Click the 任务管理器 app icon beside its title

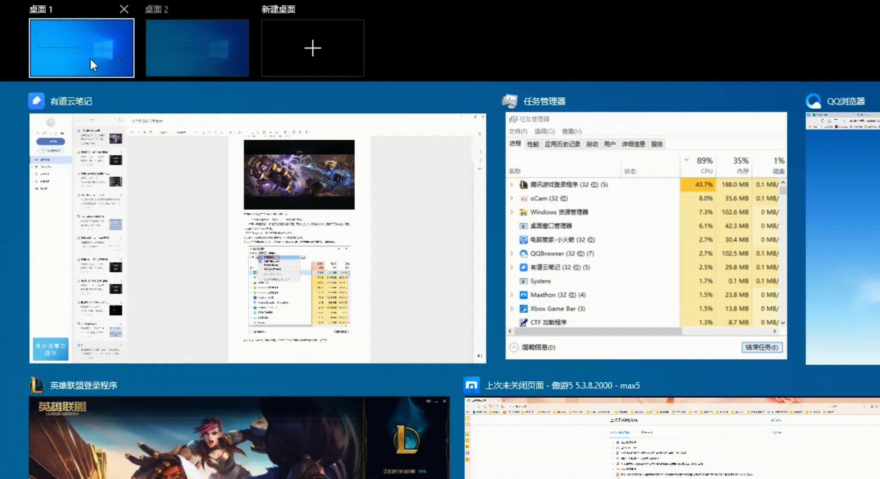(510, 101)
